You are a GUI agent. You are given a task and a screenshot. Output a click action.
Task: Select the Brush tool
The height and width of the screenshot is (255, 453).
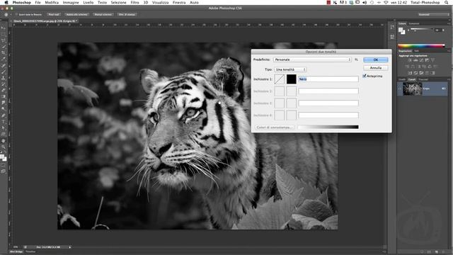4,72
